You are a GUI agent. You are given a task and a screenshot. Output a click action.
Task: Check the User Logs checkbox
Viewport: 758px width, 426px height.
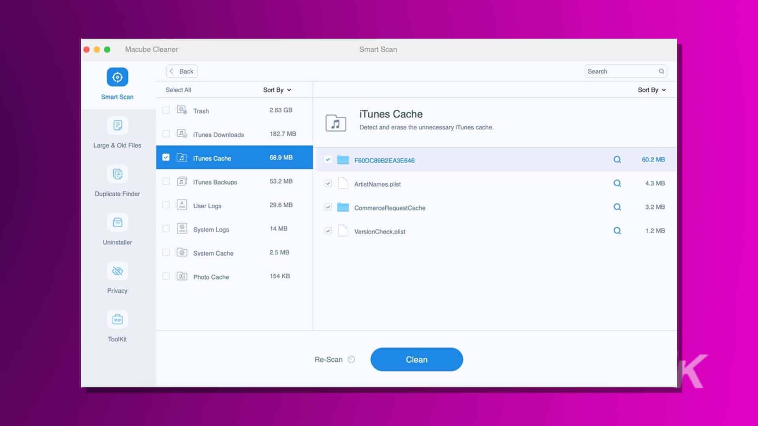pos(166,205)
